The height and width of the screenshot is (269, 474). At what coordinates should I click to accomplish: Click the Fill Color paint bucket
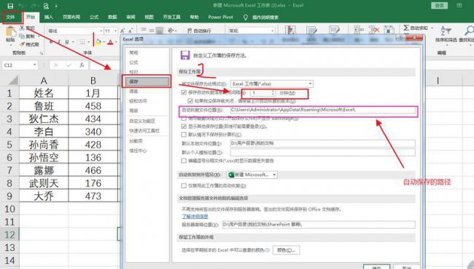tap(98, 42)
